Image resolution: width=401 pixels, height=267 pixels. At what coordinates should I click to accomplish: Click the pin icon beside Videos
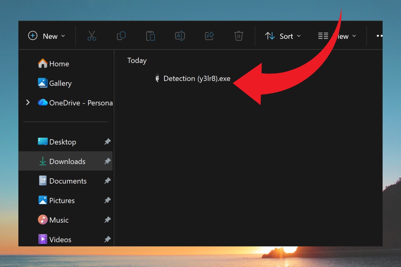coord(107,240)
